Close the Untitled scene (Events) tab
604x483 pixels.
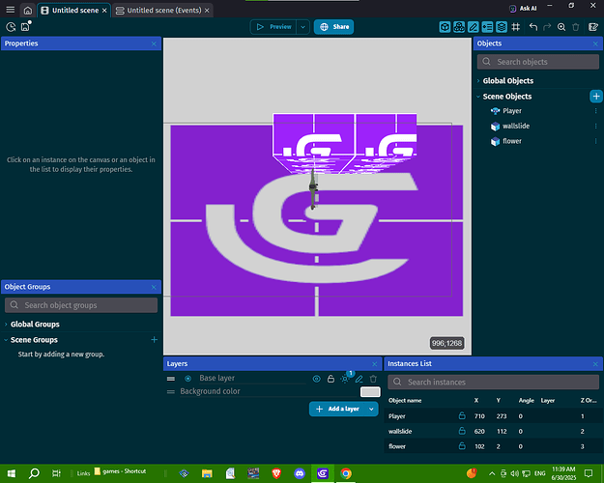207,11
